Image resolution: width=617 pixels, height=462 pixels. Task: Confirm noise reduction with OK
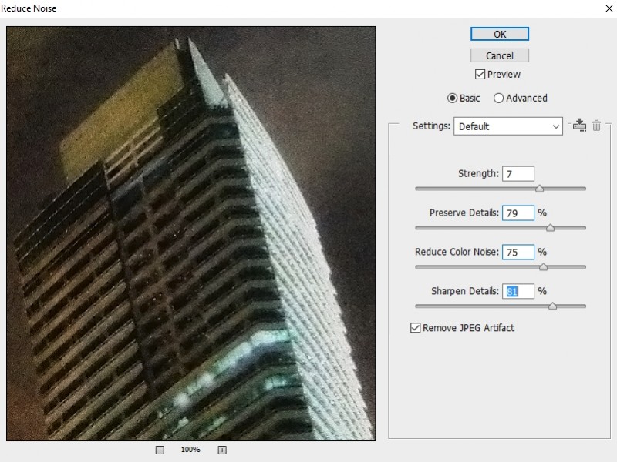498,34
